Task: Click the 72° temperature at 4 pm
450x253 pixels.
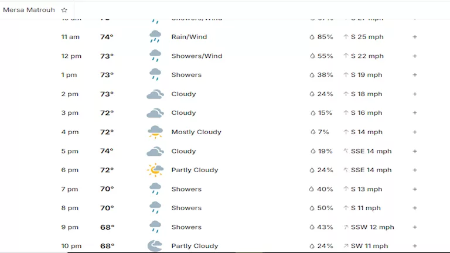Action: [107, 132]
